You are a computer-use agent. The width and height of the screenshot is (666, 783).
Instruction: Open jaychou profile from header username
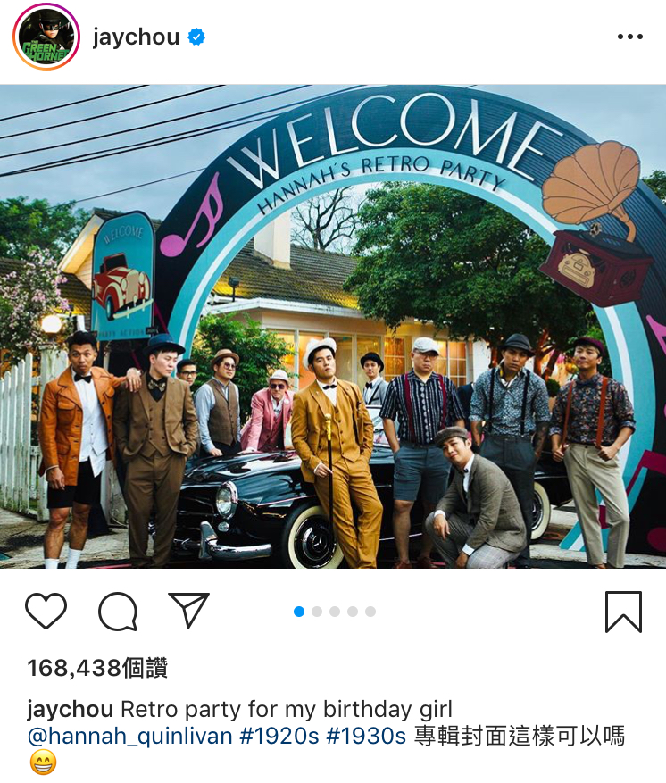coord(136,37)
